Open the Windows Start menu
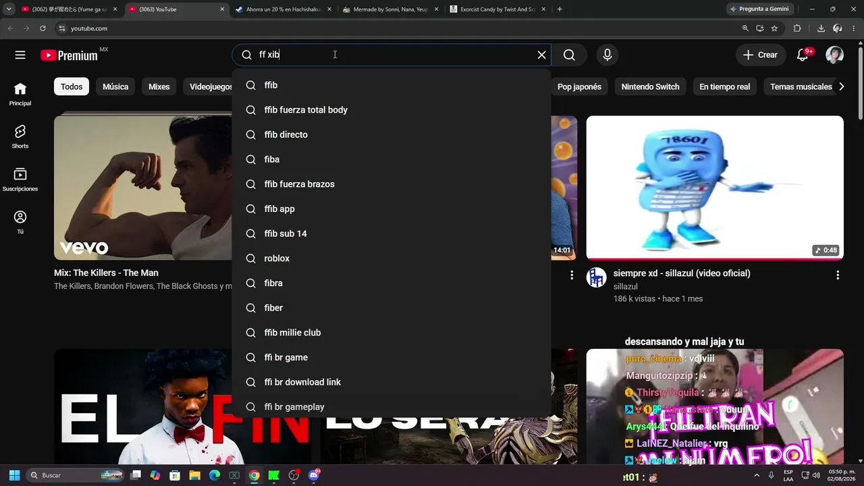The height and width of the screenshot is (486, 864). coord(14,475)
